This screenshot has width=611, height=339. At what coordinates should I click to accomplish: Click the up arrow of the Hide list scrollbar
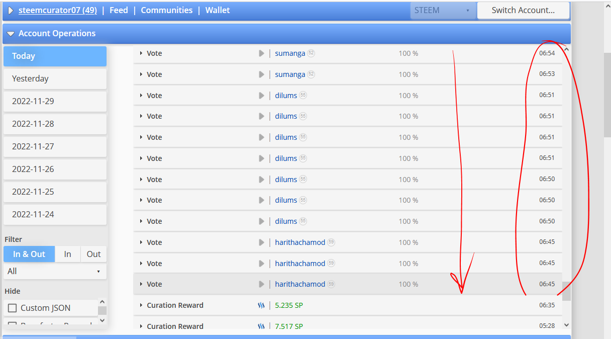(102, 302)
